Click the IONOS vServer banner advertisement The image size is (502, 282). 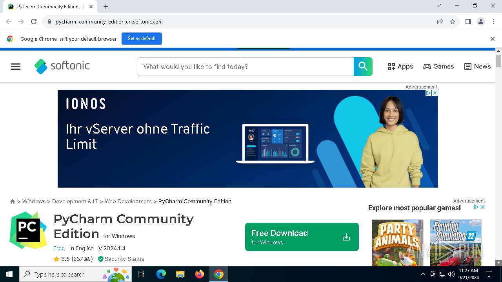[x=248, y=139]
